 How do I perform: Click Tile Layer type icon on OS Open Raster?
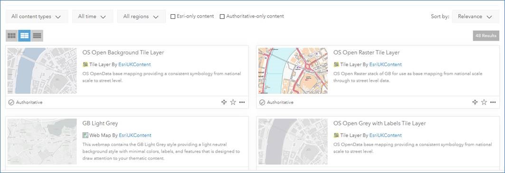336,64
